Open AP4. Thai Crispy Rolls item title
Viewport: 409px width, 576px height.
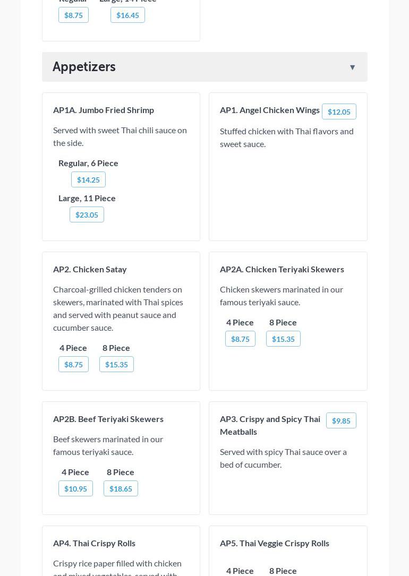[x=94, y=543]
